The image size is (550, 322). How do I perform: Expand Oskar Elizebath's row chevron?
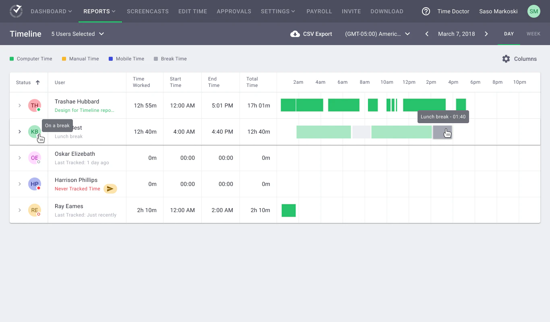(x=19, y=158)
